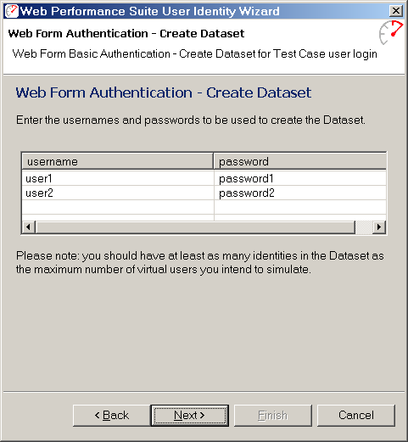Cancel the User Identity Wizard

(x=356, y=415)
